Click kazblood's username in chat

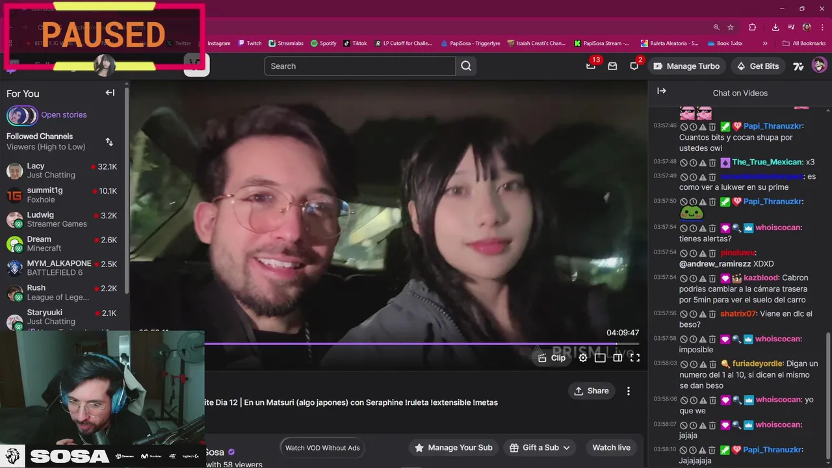[761, 278]
